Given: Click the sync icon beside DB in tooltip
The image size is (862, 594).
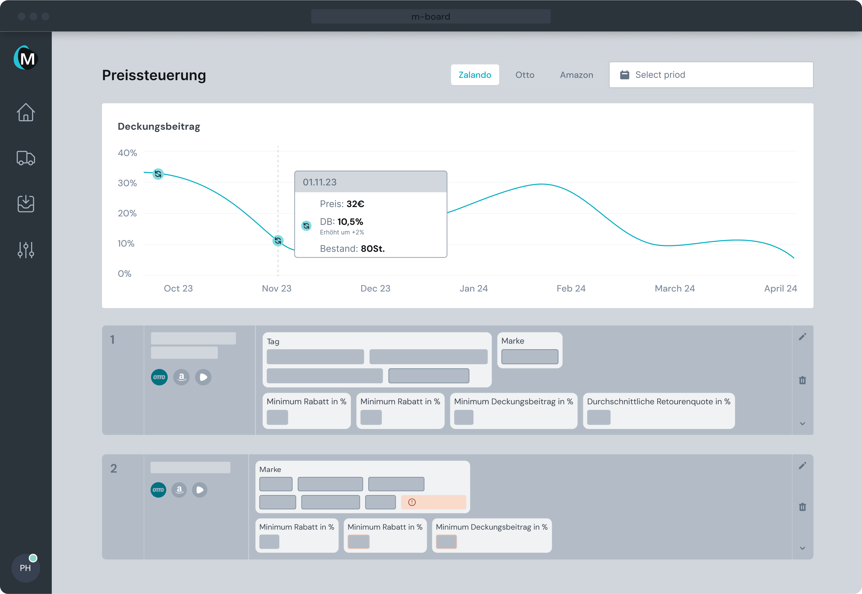Looking at the screenshot, I should point(306,225).
